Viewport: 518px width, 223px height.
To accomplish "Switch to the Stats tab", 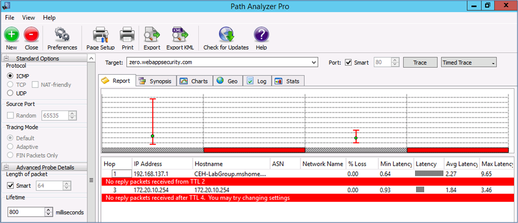I will pos(287,81).
